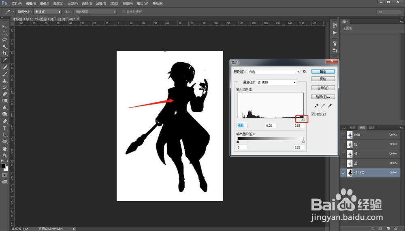The width and height of the screenshot is (405, 231).
Task: Select the Crop tool
Action: (4, 53)
